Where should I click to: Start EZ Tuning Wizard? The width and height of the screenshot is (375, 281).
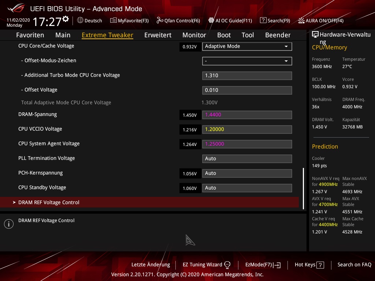(x=207, y=265)
